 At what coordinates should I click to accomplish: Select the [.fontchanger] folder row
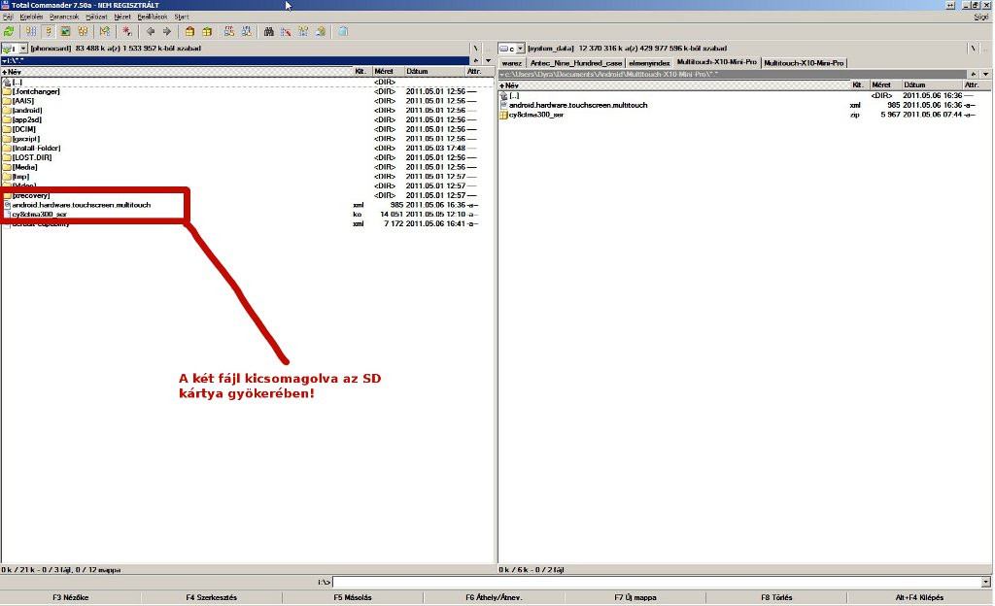click(x=248, y=91)
